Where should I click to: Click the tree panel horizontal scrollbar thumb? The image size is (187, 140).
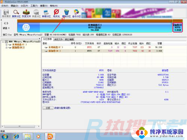pyautogui.click(x=19, y=126)
